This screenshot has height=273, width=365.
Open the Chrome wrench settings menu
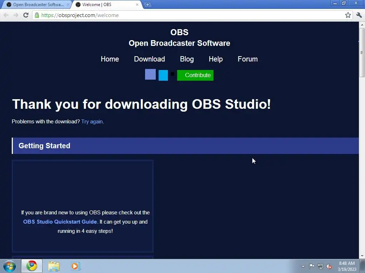click(x=359, y=15)
